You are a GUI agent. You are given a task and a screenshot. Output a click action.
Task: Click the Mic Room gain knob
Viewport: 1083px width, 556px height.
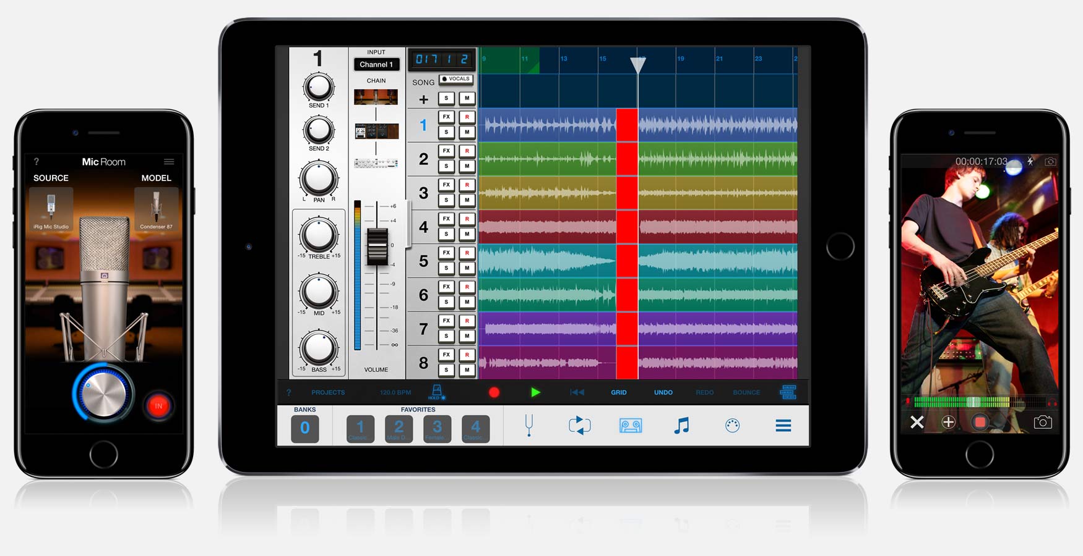pyautogui.click(x=104, y=394)
